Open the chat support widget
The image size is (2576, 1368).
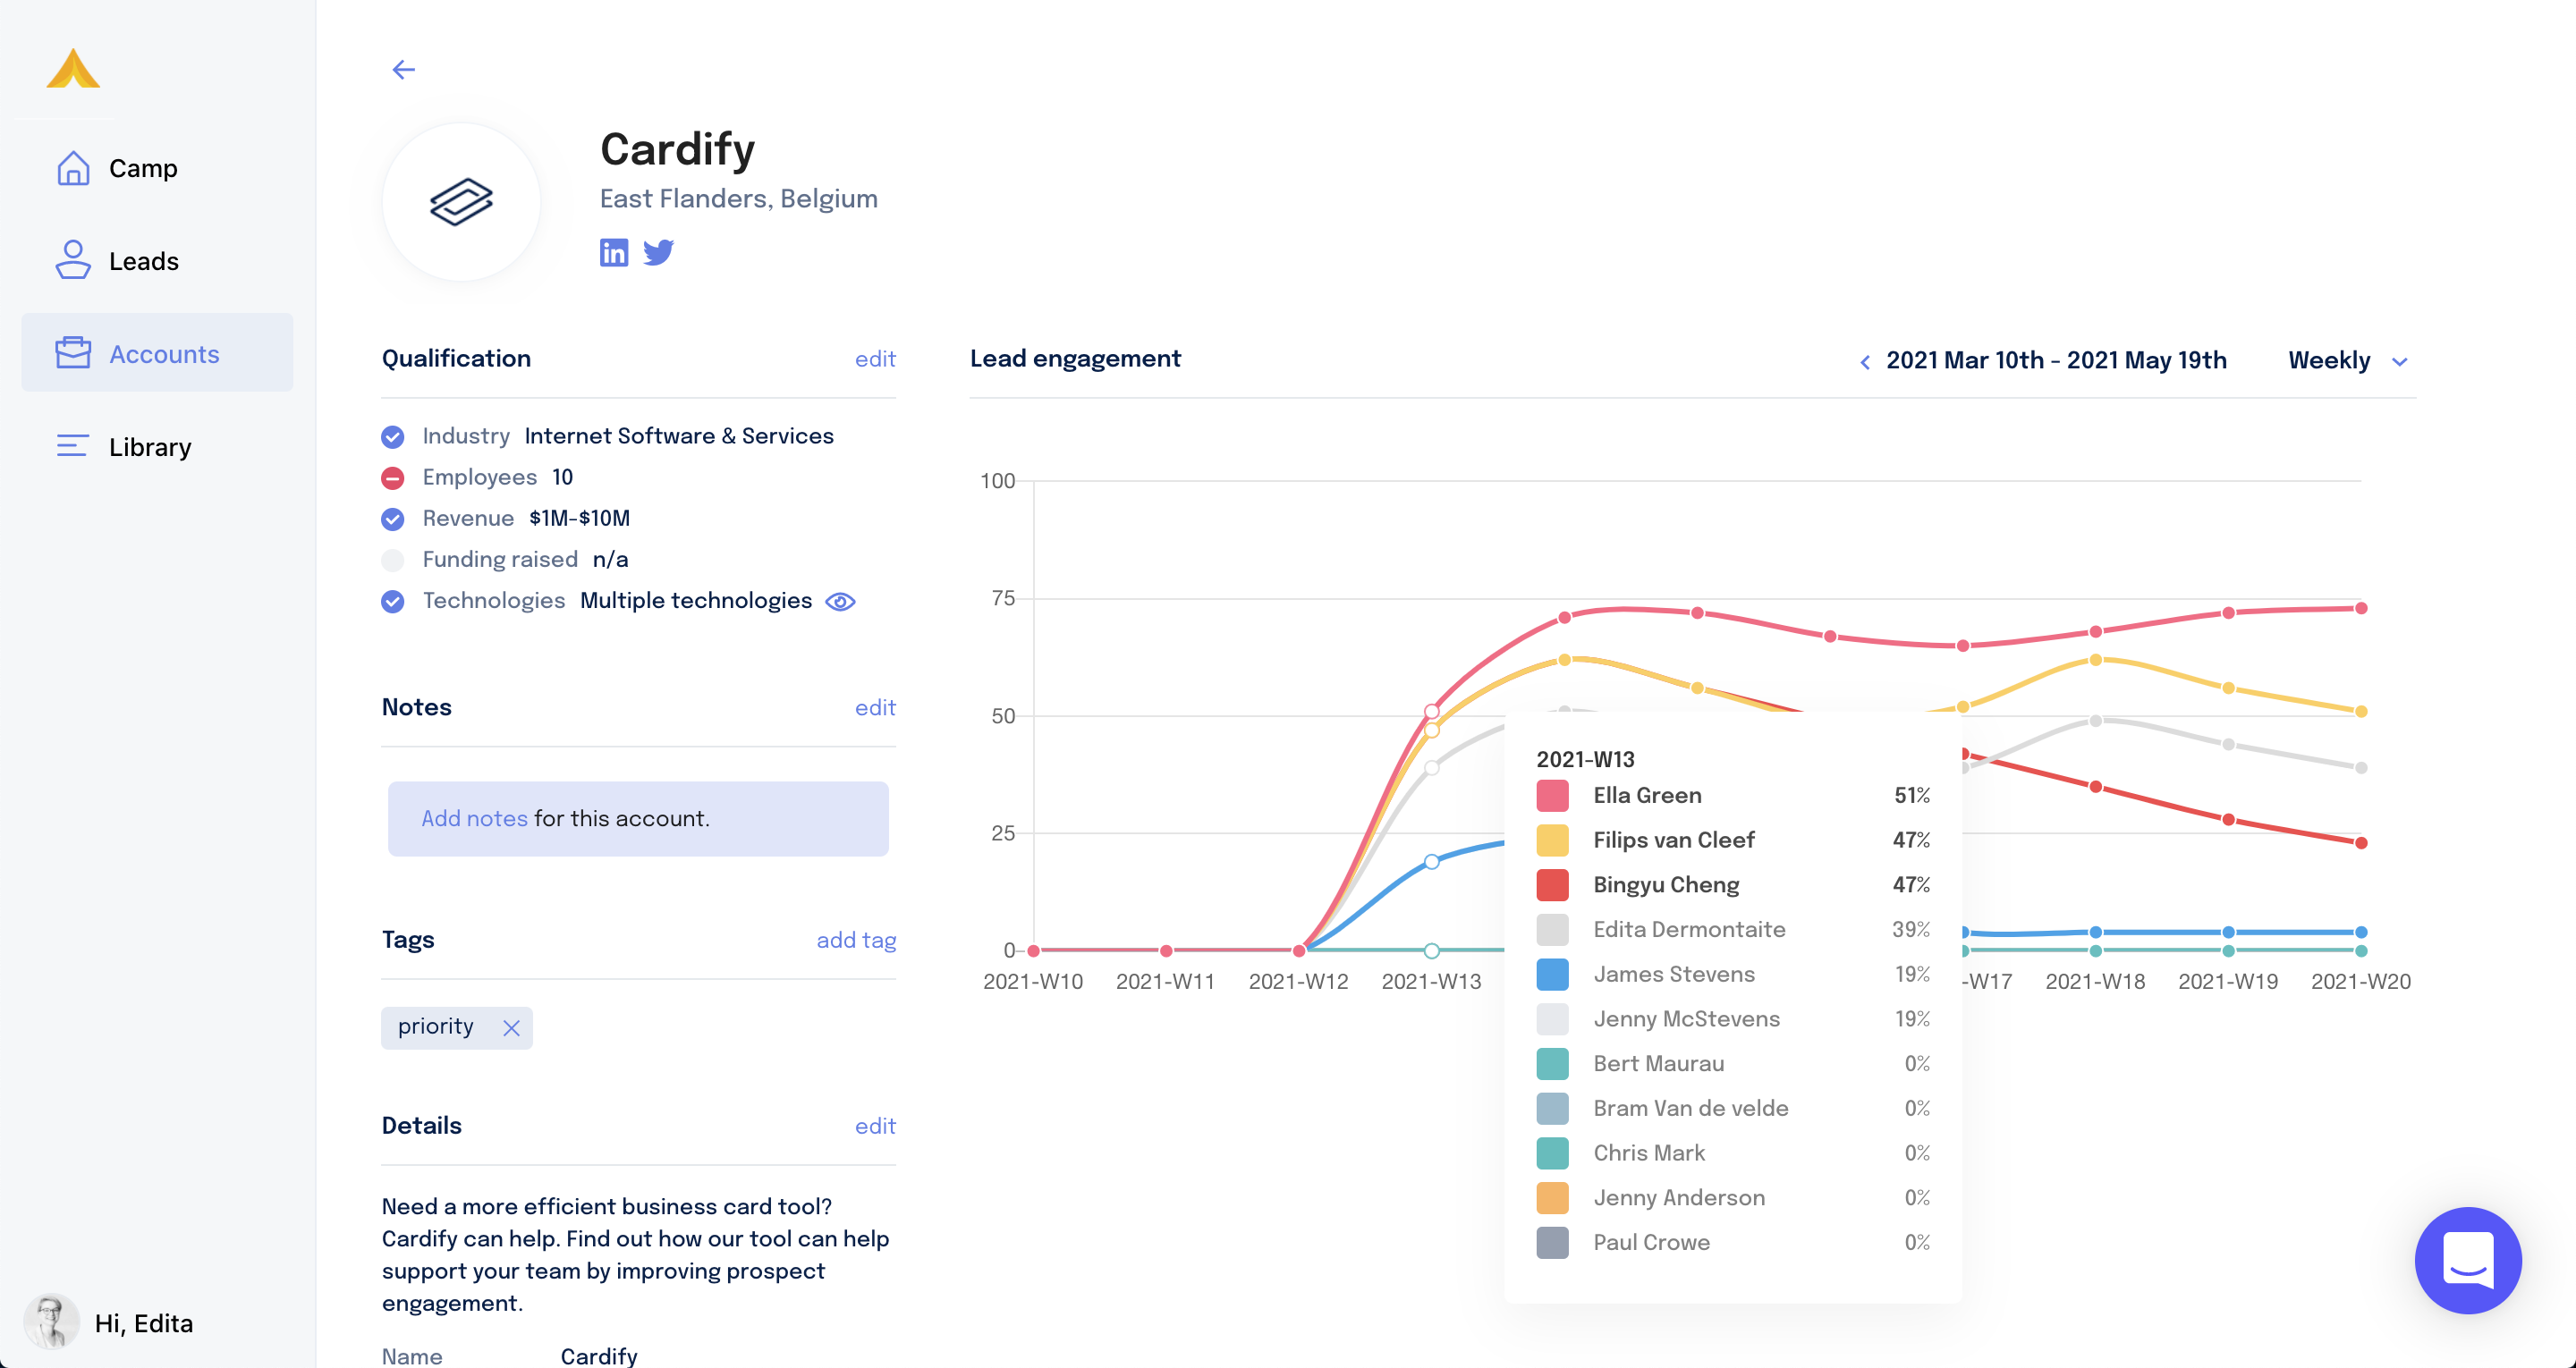pos(2467,1259)
